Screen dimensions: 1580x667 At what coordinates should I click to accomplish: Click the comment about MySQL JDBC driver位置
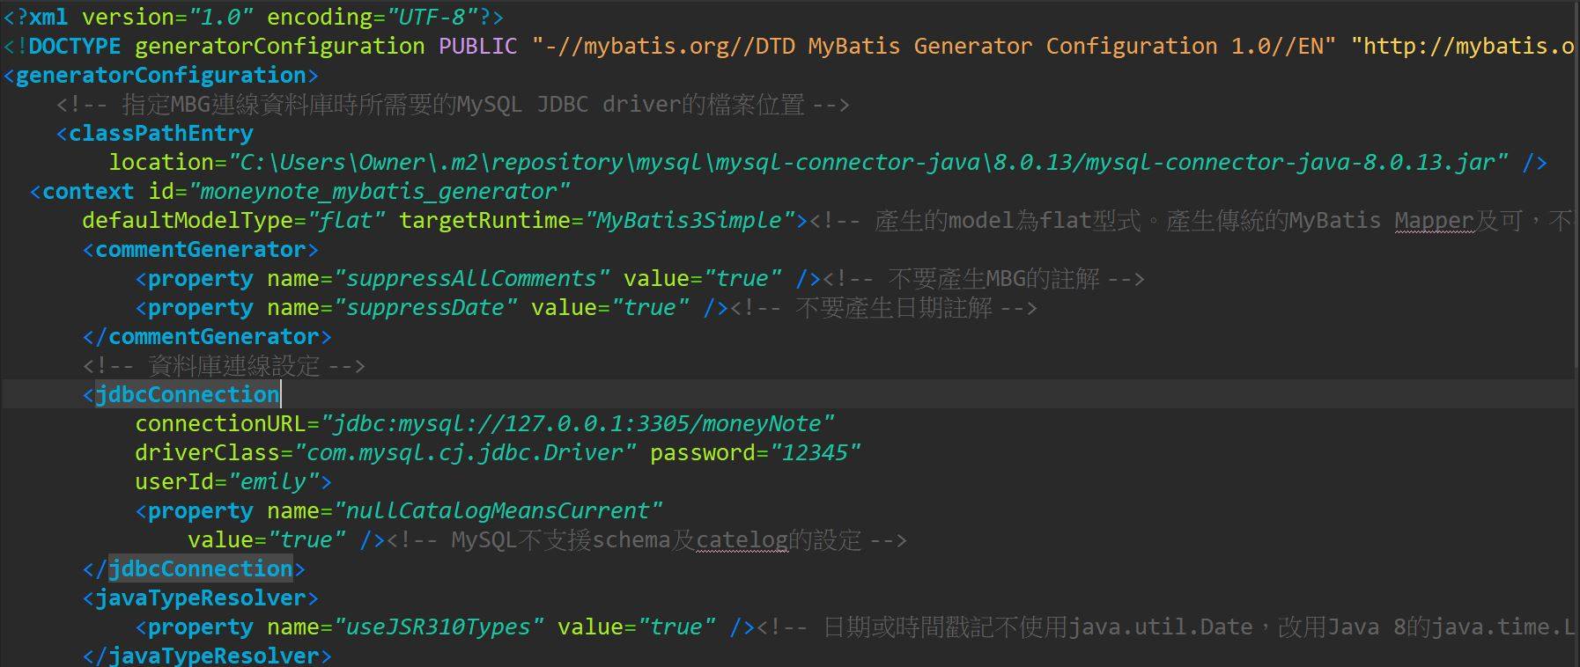[453, 104]
